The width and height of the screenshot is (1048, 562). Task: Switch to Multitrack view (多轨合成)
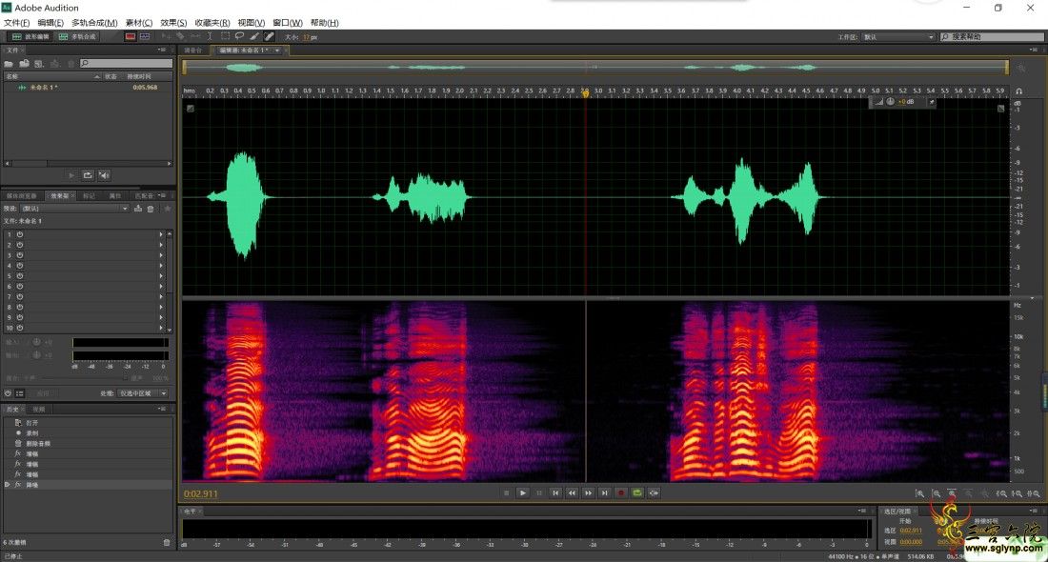click(x=77, y=37)
